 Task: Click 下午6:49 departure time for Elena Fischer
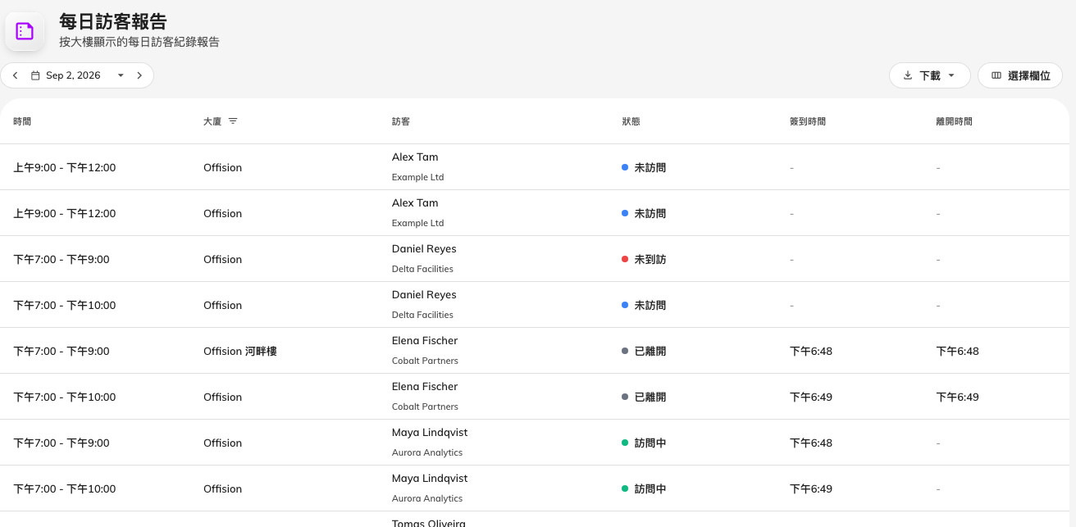957,397
